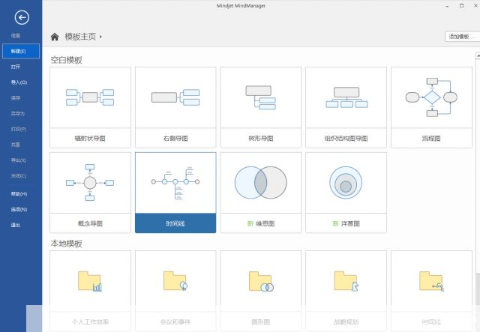
Task: Click the template list scroll-up arrow
Action: 478,55
